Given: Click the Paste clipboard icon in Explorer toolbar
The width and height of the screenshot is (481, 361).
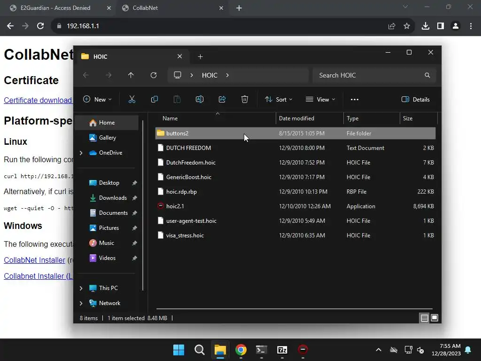Looking at the screenshot, I should 177,99.
